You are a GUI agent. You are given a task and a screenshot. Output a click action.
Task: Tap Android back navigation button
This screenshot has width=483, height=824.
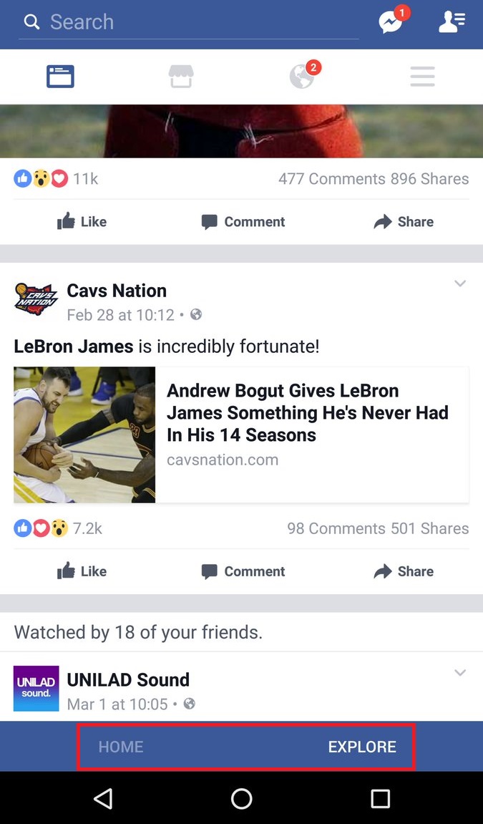click(103, 798)
